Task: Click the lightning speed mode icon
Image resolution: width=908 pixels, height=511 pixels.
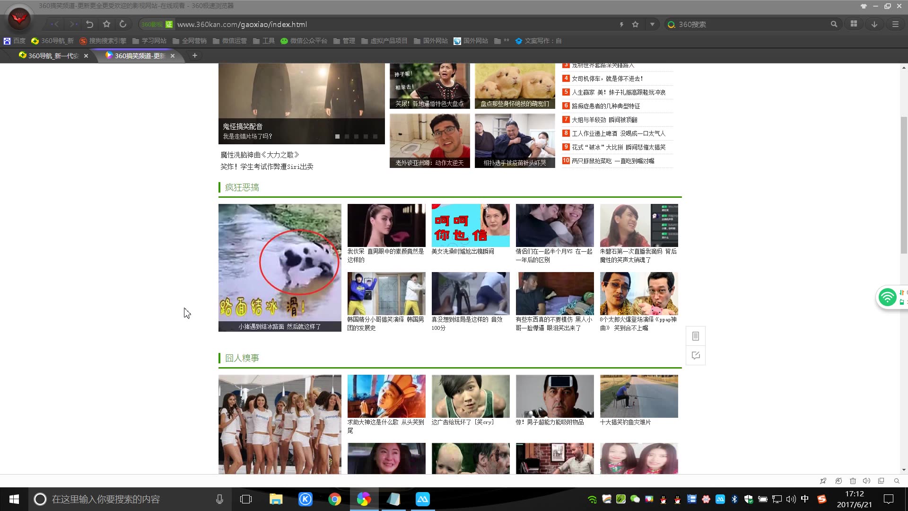Action: 621,24
